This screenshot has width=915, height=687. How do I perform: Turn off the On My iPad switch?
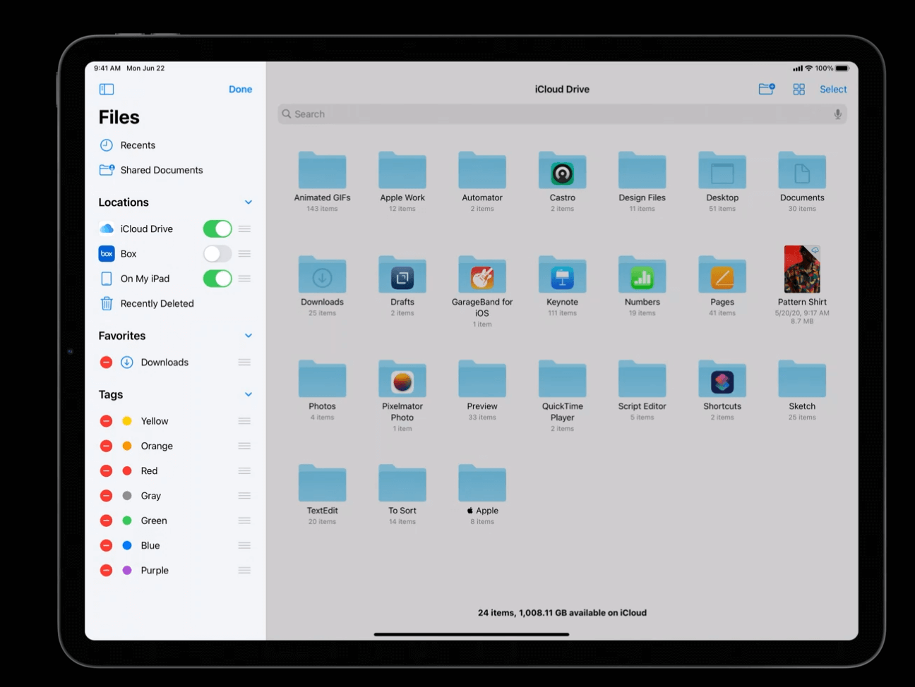coord(217,279)
